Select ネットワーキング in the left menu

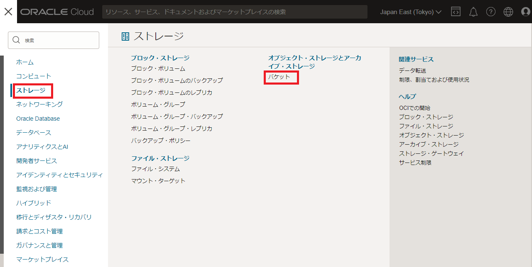39,104
